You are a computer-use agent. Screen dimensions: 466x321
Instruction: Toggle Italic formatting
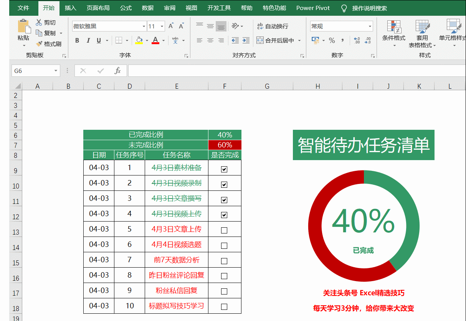(x=88, y=40)
